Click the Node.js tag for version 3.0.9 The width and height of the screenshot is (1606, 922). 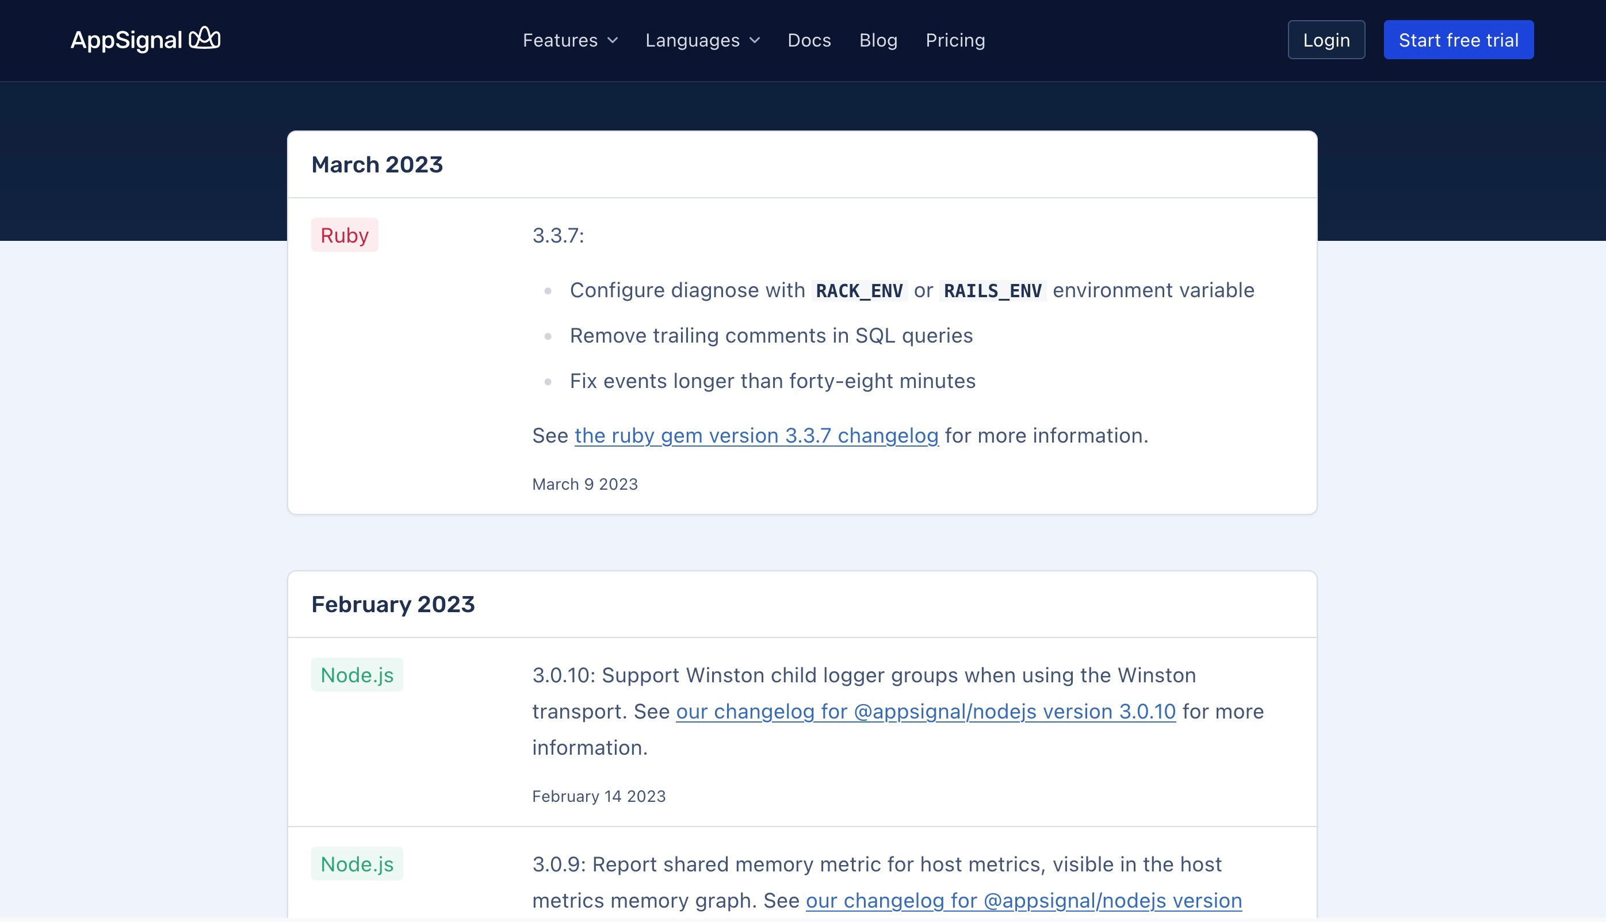[x=357, y=864]
